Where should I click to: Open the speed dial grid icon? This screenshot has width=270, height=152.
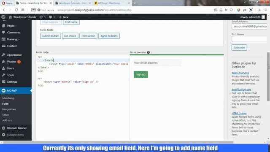point(23,10)
